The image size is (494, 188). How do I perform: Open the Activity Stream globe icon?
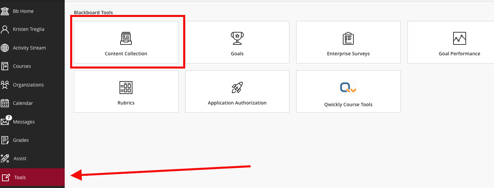point(5,48)
